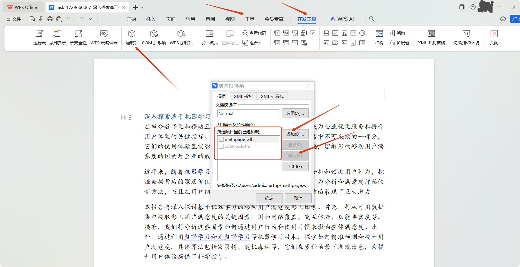Switch to the Tools (工具) tab

click(250, 19)
